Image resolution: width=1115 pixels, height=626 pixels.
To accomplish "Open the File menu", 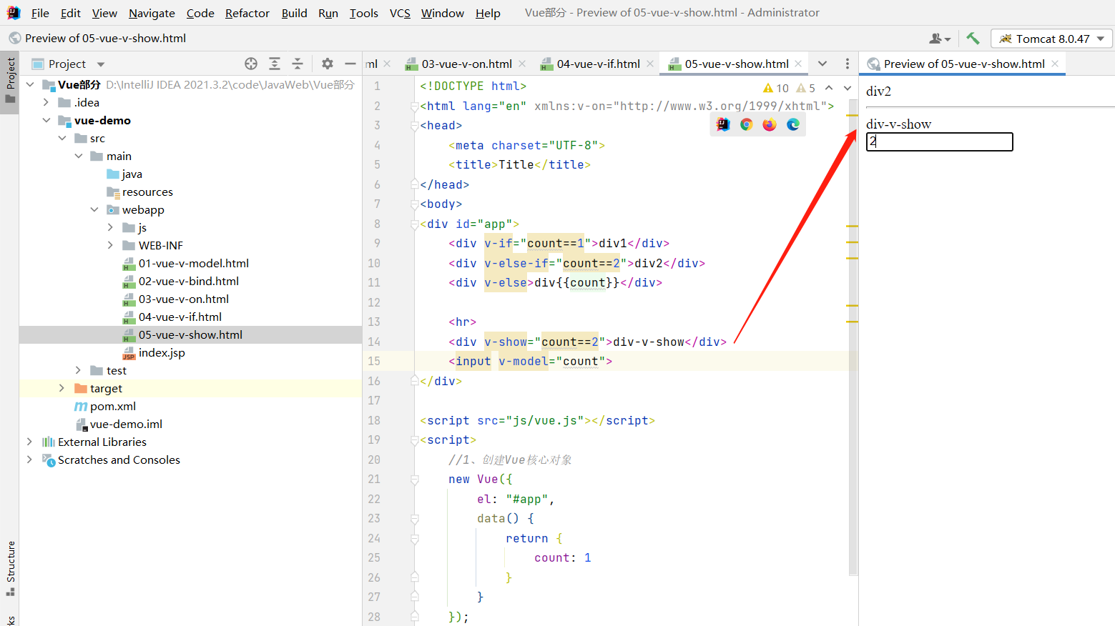I will click(40, 13).
